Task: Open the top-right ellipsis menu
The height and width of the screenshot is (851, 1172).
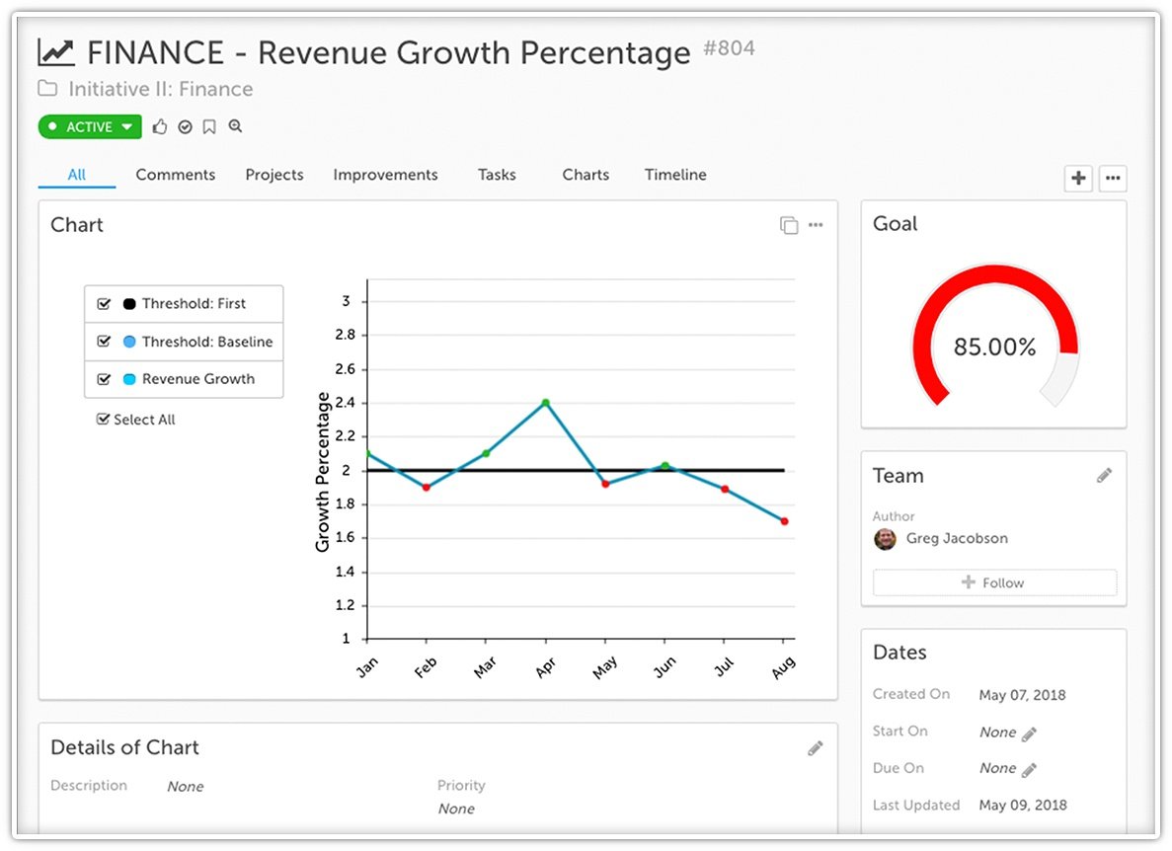Action: point(1113,179)
